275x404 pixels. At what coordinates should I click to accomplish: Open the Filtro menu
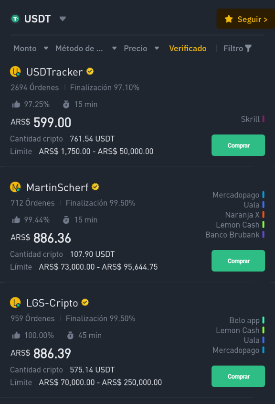coord(237,48)
